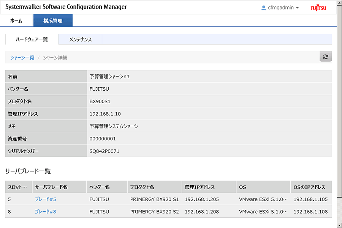
Task: Click the server blade list 管理IPアドレス column header
Action: [209, 187]
